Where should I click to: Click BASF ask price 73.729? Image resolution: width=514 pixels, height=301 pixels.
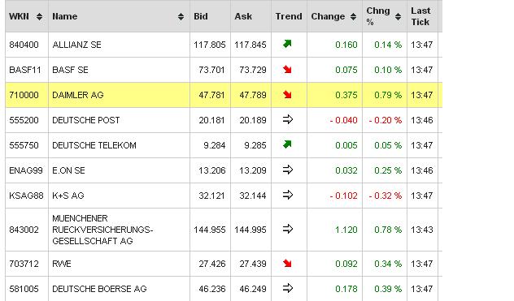[253, 70]
